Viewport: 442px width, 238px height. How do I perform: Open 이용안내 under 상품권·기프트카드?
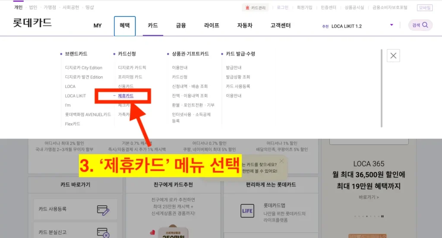tap(180, 68)
